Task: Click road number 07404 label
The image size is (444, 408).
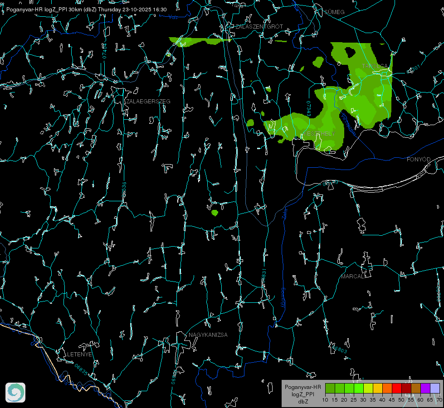Action: (x=105, y=51)
